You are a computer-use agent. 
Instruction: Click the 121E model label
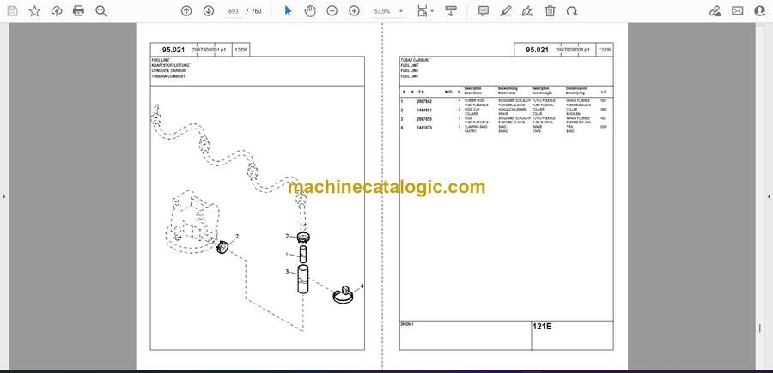click(540, 326)
